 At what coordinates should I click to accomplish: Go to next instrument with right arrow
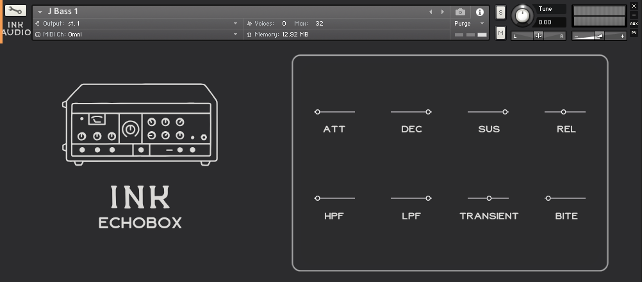pyautogui.click(x=442, y=12)
